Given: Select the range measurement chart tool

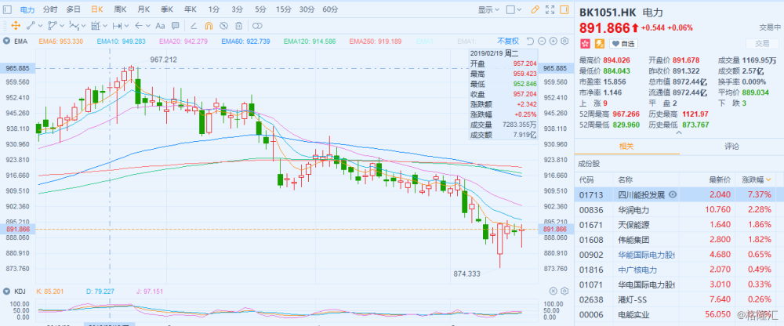Looking at the screenshot, I should [x=96, y=26].
